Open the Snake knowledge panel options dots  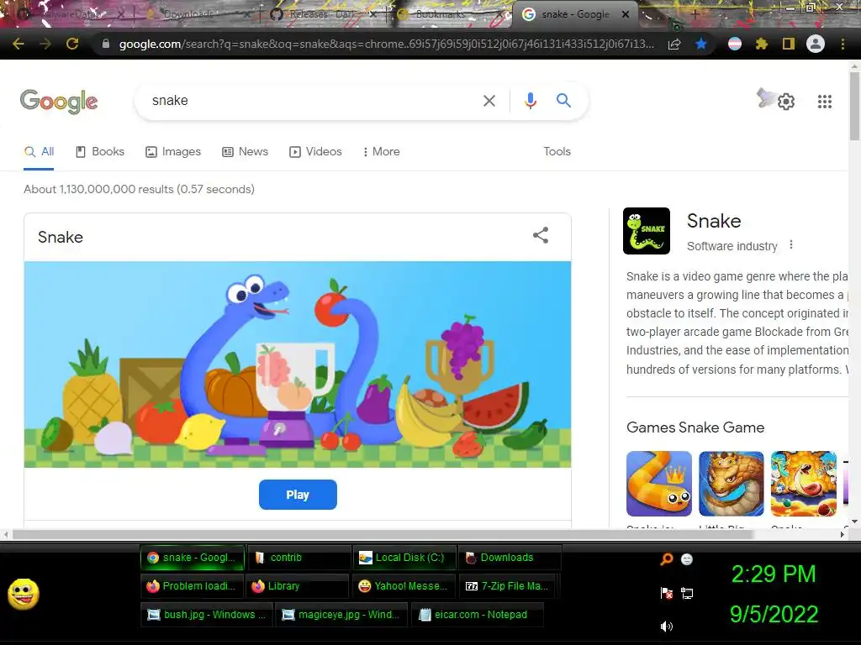tap(790, 245)
